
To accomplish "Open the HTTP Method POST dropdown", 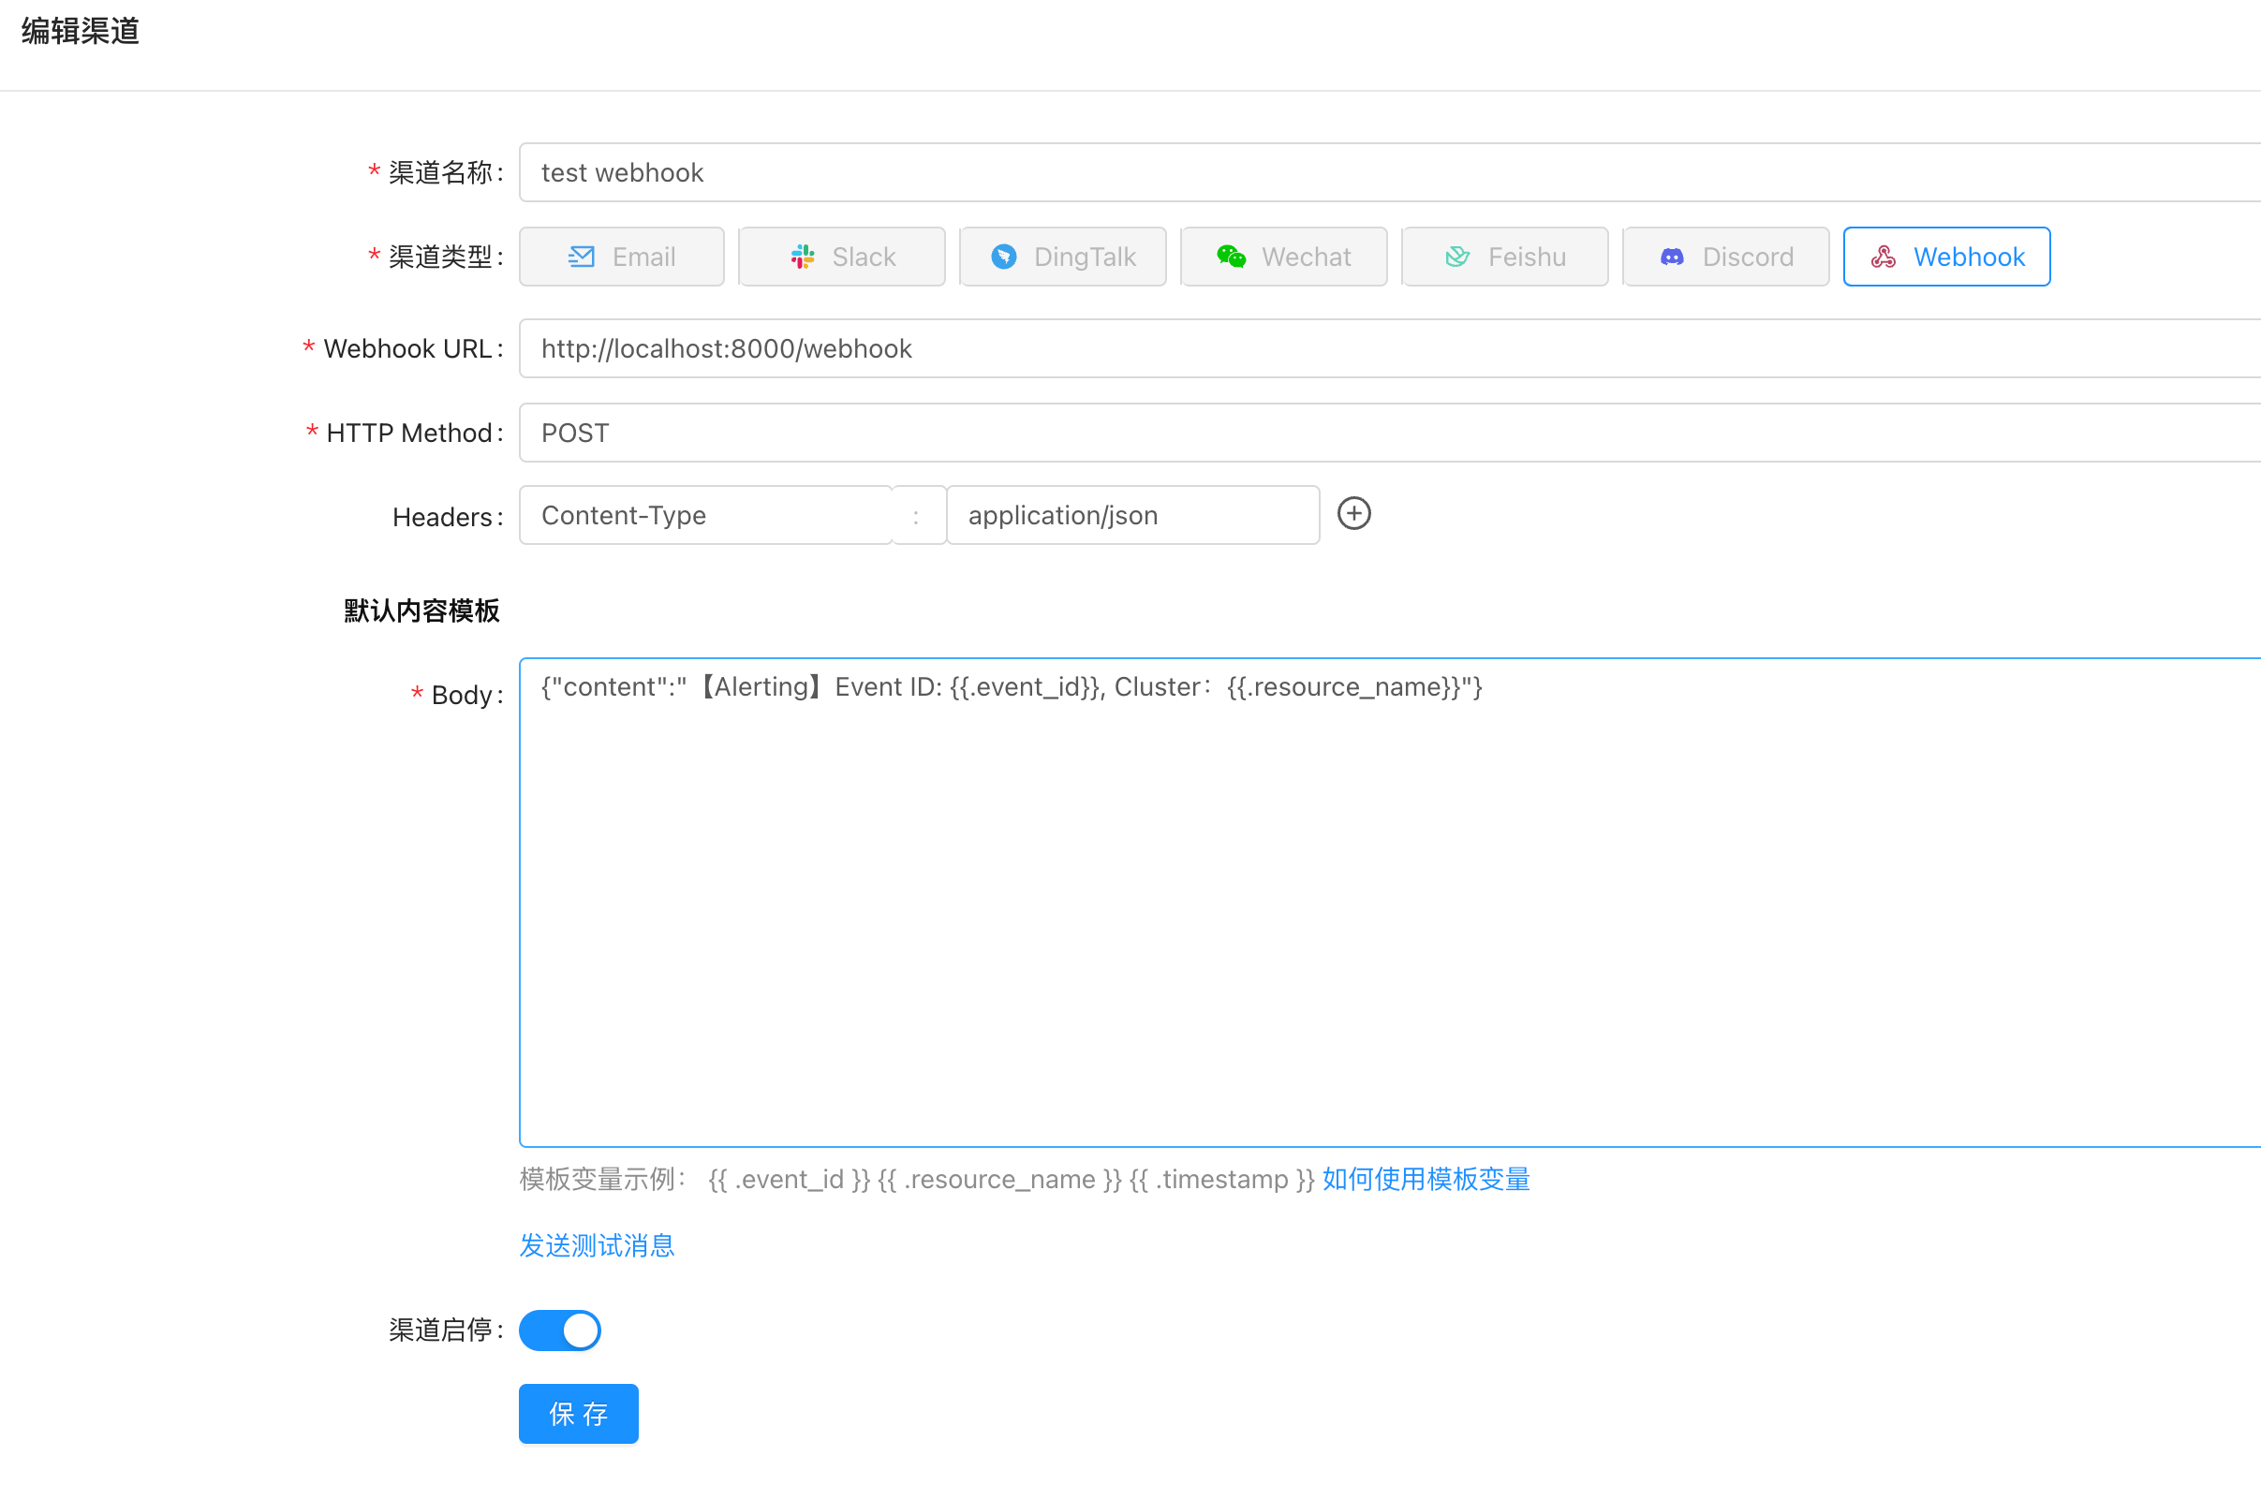I will (x=1389, y=433).
